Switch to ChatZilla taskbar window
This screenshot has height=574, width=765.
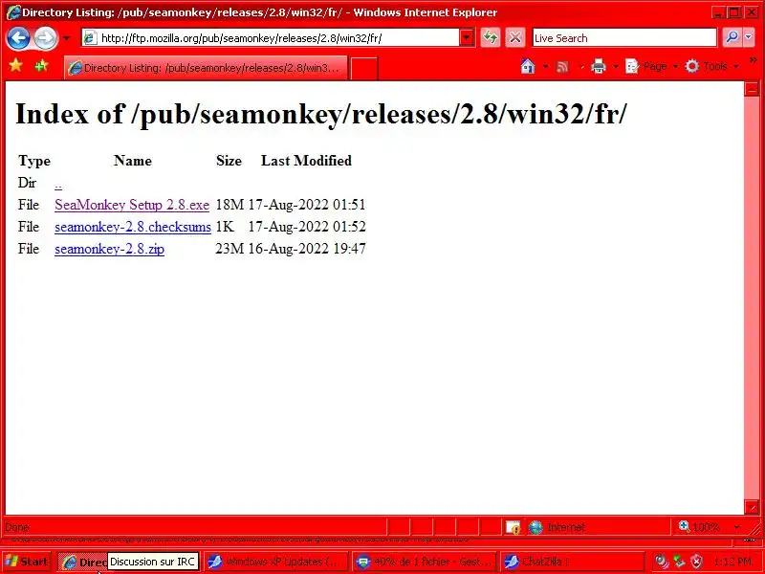point(572,562)
